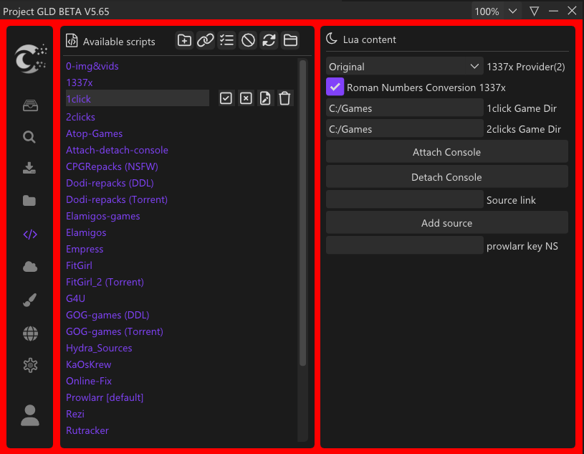The image size is (584, 454).
Task: Select the scripts code sidebar icon
Action: [x=30, y=235]
